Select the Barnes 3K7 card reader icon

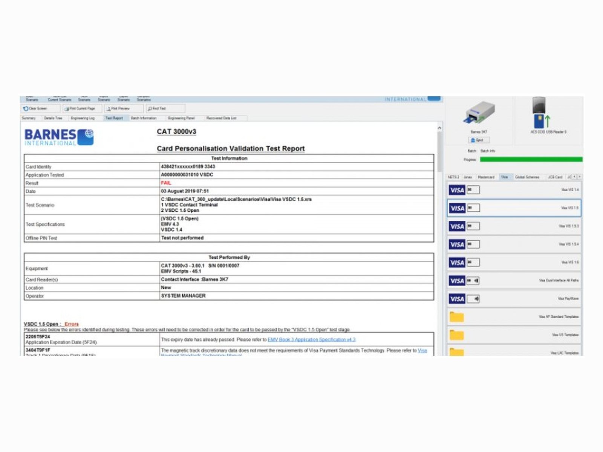(479, 113)
